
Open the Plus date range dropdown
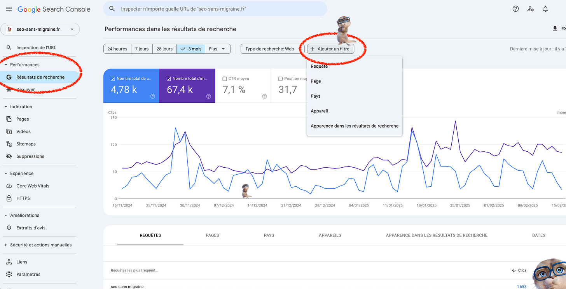[218, 49]
